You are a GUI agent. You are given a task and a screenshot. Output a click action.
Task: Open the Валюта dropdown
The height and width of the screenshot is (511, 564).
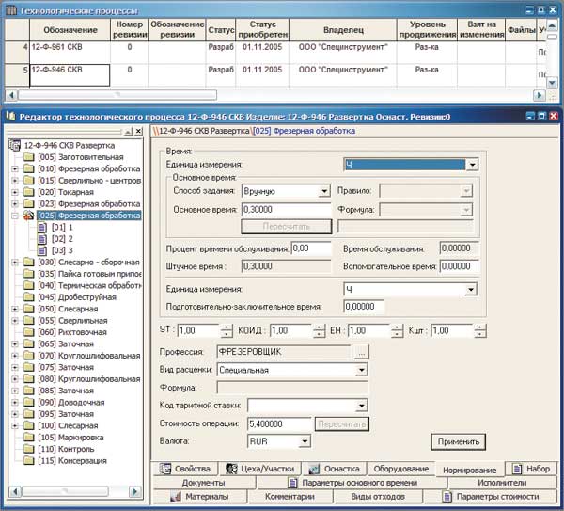[305, 441]
